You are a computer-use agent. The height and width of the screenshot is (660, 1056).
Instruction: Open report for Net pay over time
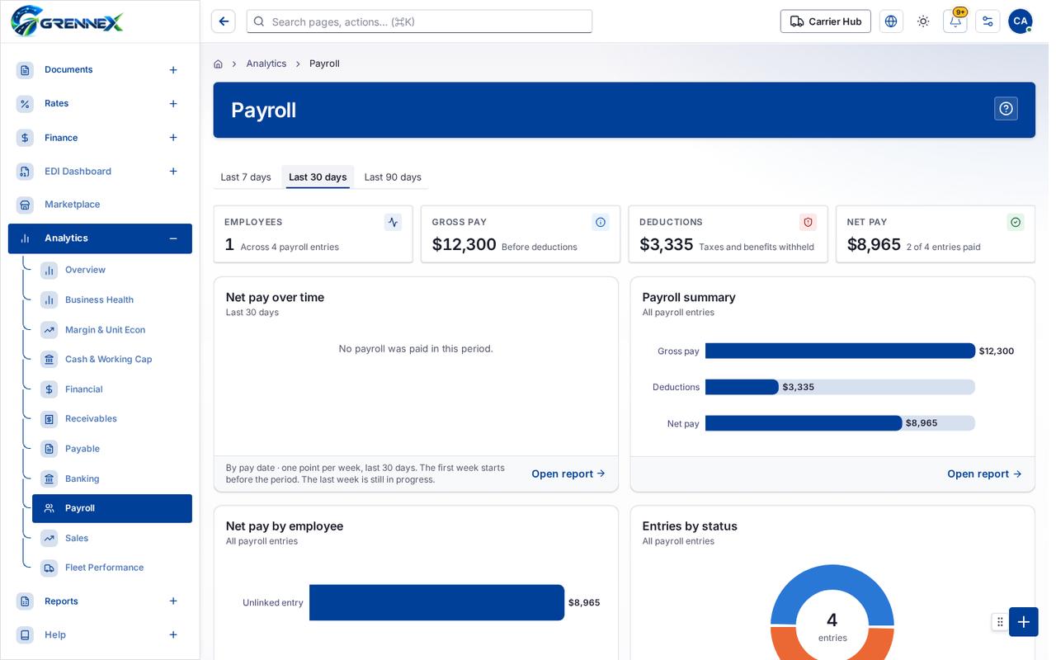point(568,474)
